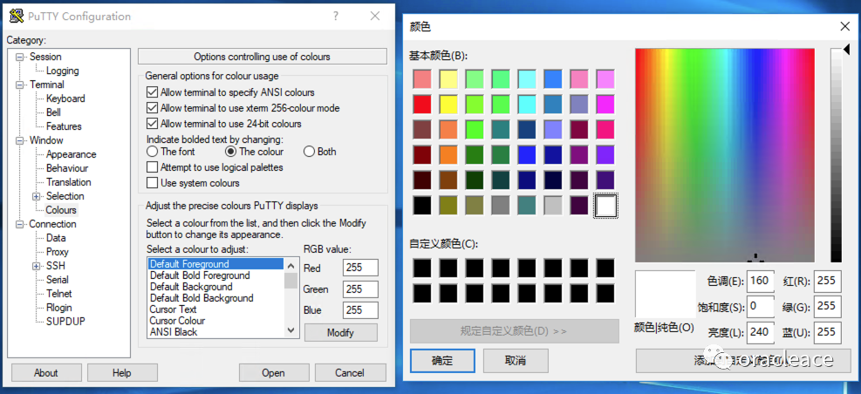The width and height of the screenshot is (861, 394).
Task: Expand the Selection tree node
Action: pos(37,196)
